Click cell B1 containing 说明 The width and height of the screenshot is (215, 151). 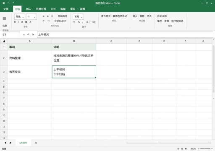[74, 47]
